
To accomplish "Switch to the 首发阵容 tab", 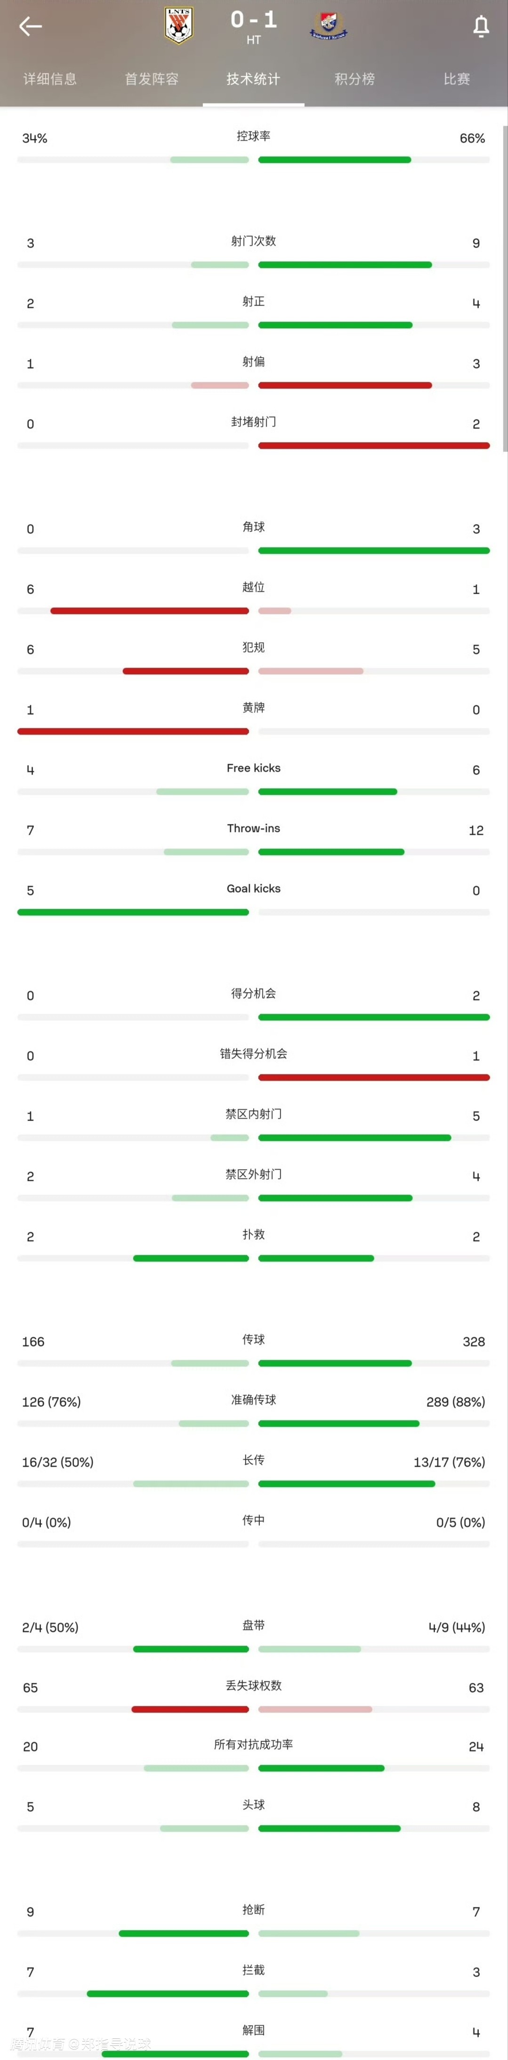I will pos(152,79).
